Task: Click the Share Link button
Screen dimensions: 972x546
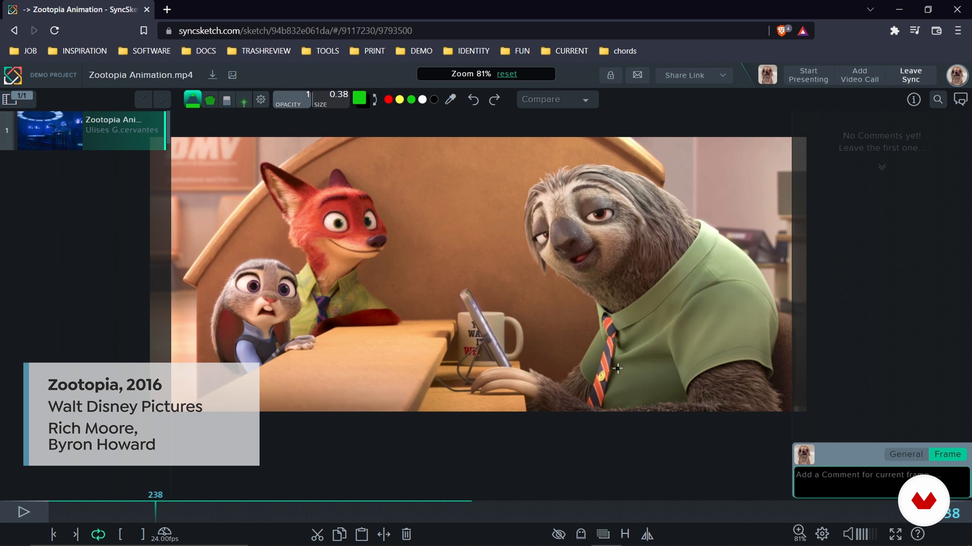Action: pyautogui.click(x=684, y=75)
